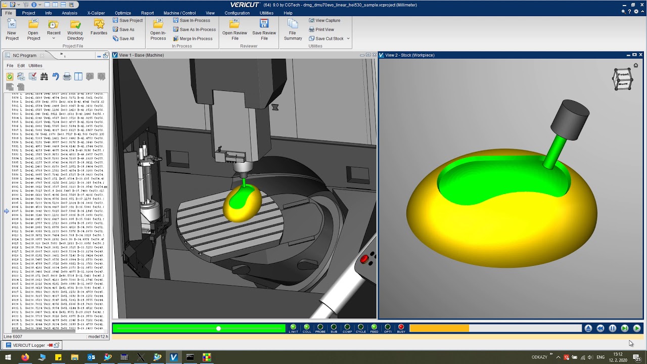The height and width of the screenshot is (364, 647).
Task: Click the printer icon in NC Program toolbar
Action: coord(67,76)
